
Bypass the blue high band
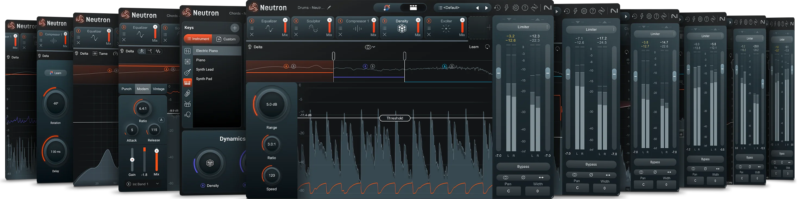click(444, 66)
